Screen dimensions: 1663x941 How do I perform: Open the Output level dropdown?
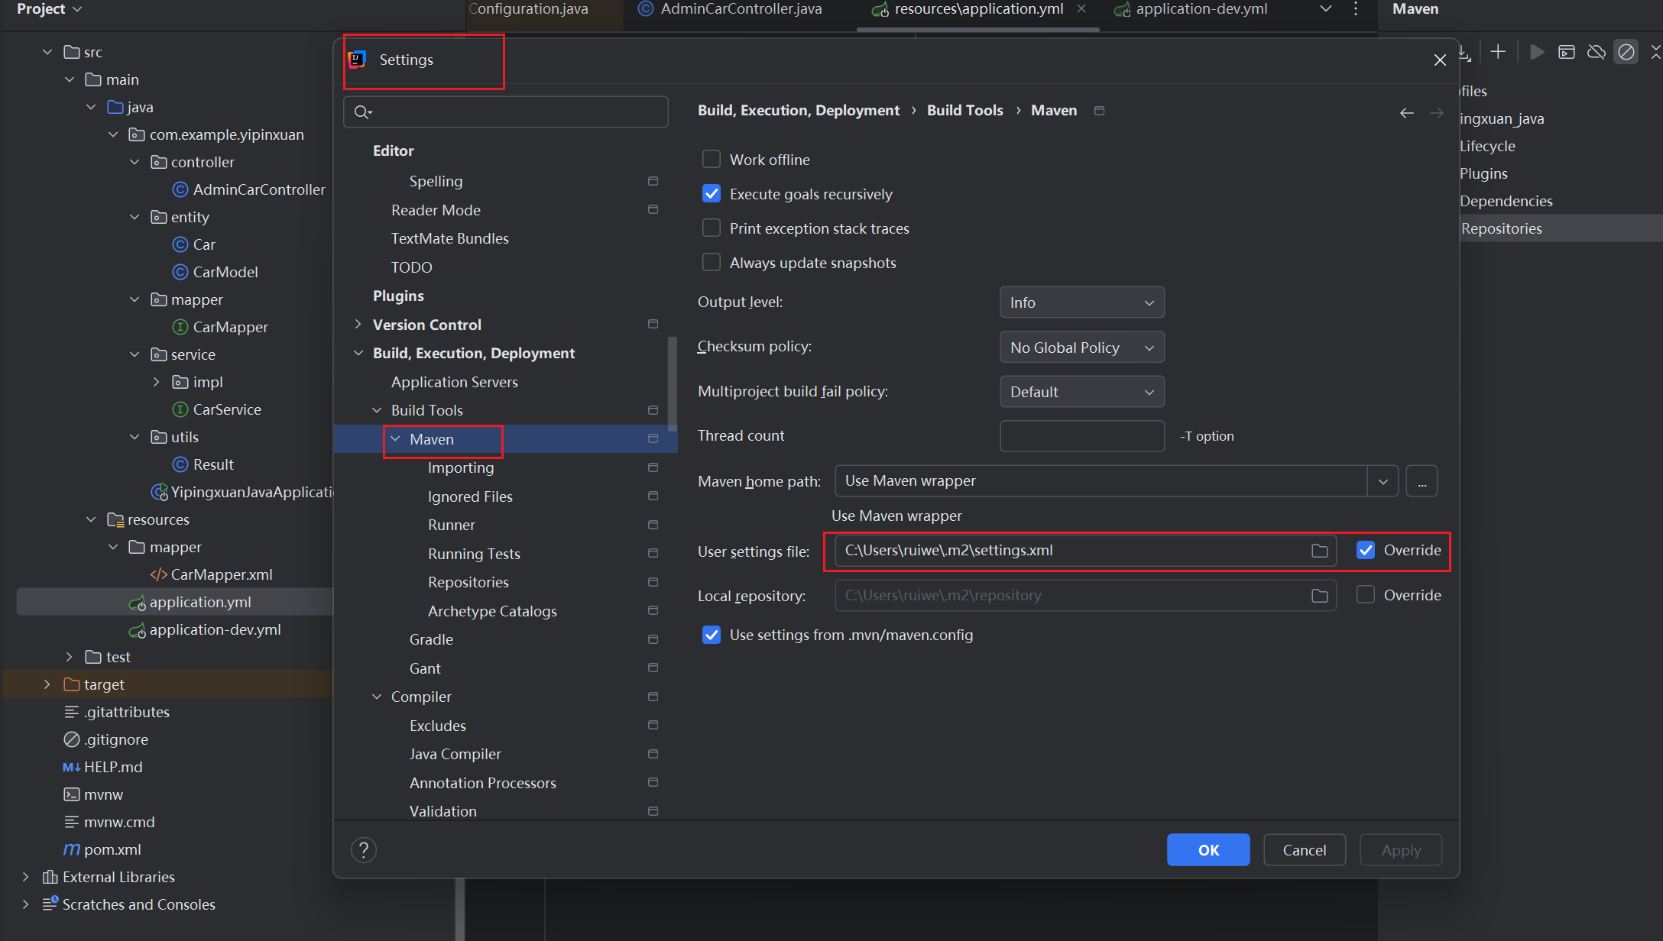pos(1081,302)
